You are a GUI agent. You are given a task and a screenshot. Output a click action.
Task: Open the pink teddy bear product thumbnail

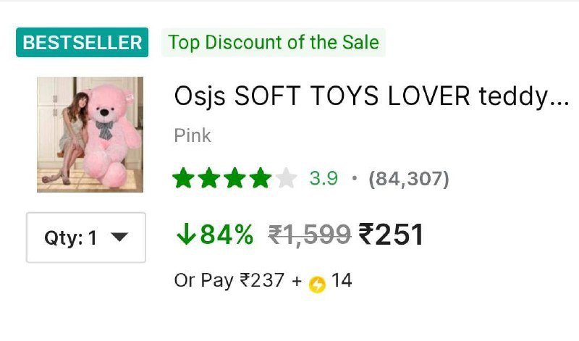90,134
